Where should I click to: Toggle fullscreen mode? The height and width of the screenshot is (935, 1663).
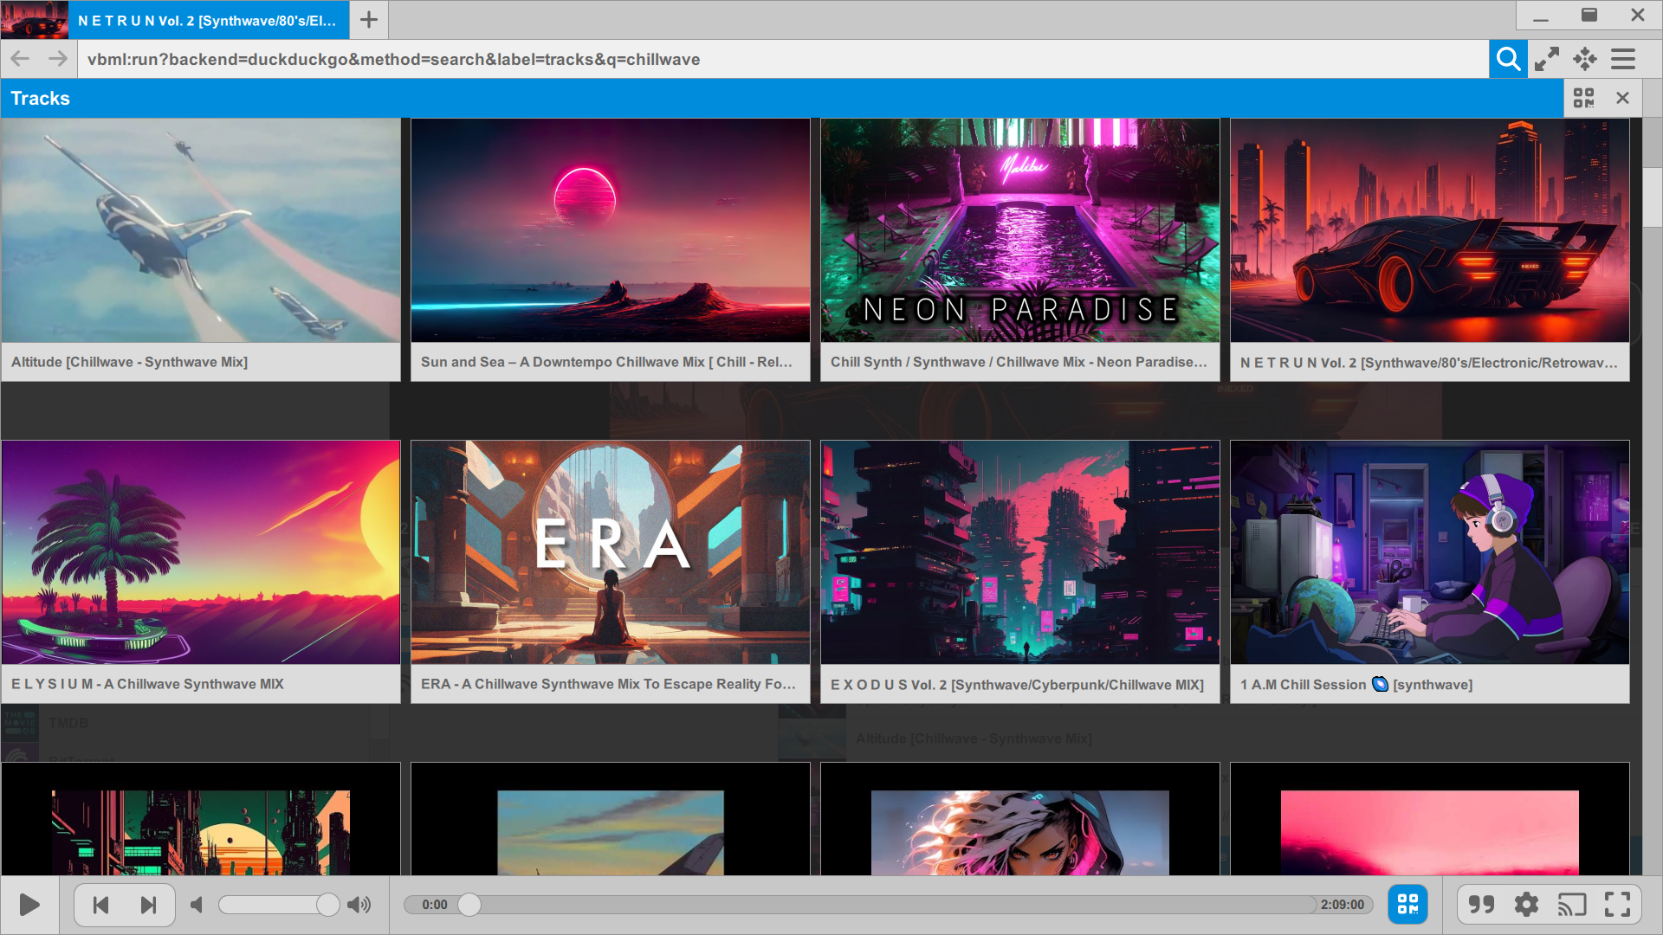(x=1617, y=905)
